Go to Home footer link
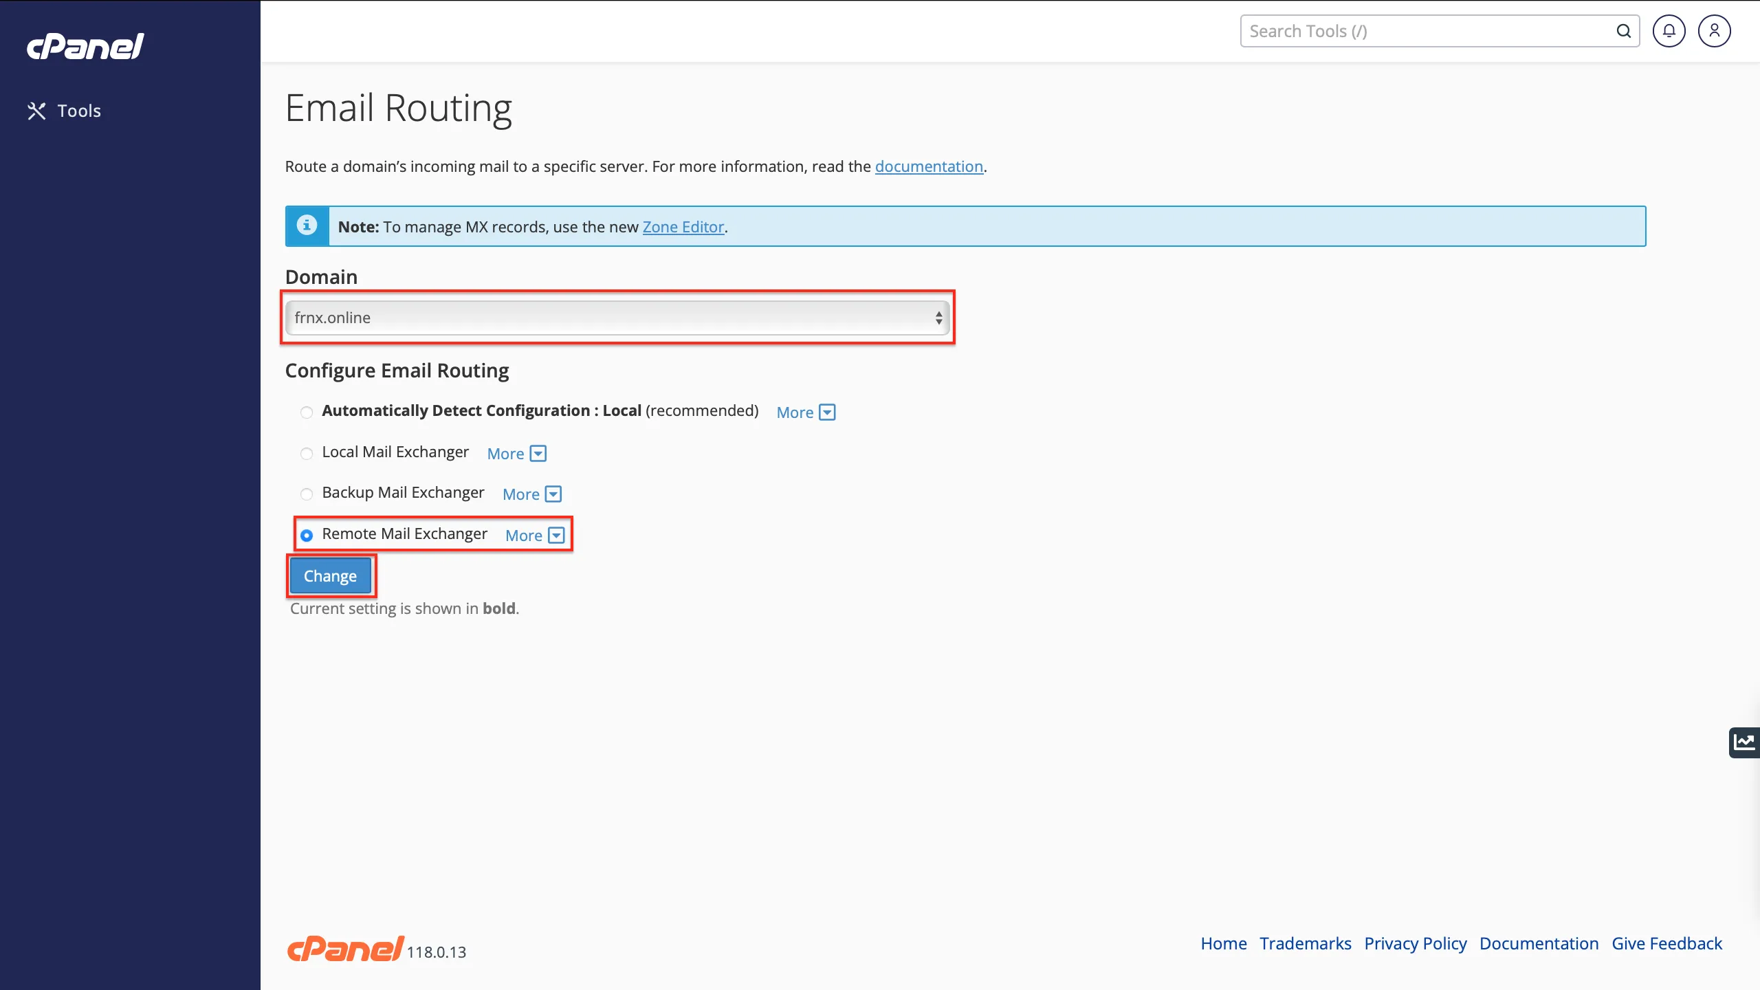Screen dimensions: 1760x990 click(1223, 943)
